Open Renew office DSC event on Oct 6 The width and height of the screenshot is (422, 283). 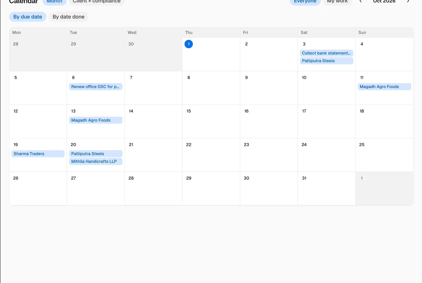click(x=96, y=87)
